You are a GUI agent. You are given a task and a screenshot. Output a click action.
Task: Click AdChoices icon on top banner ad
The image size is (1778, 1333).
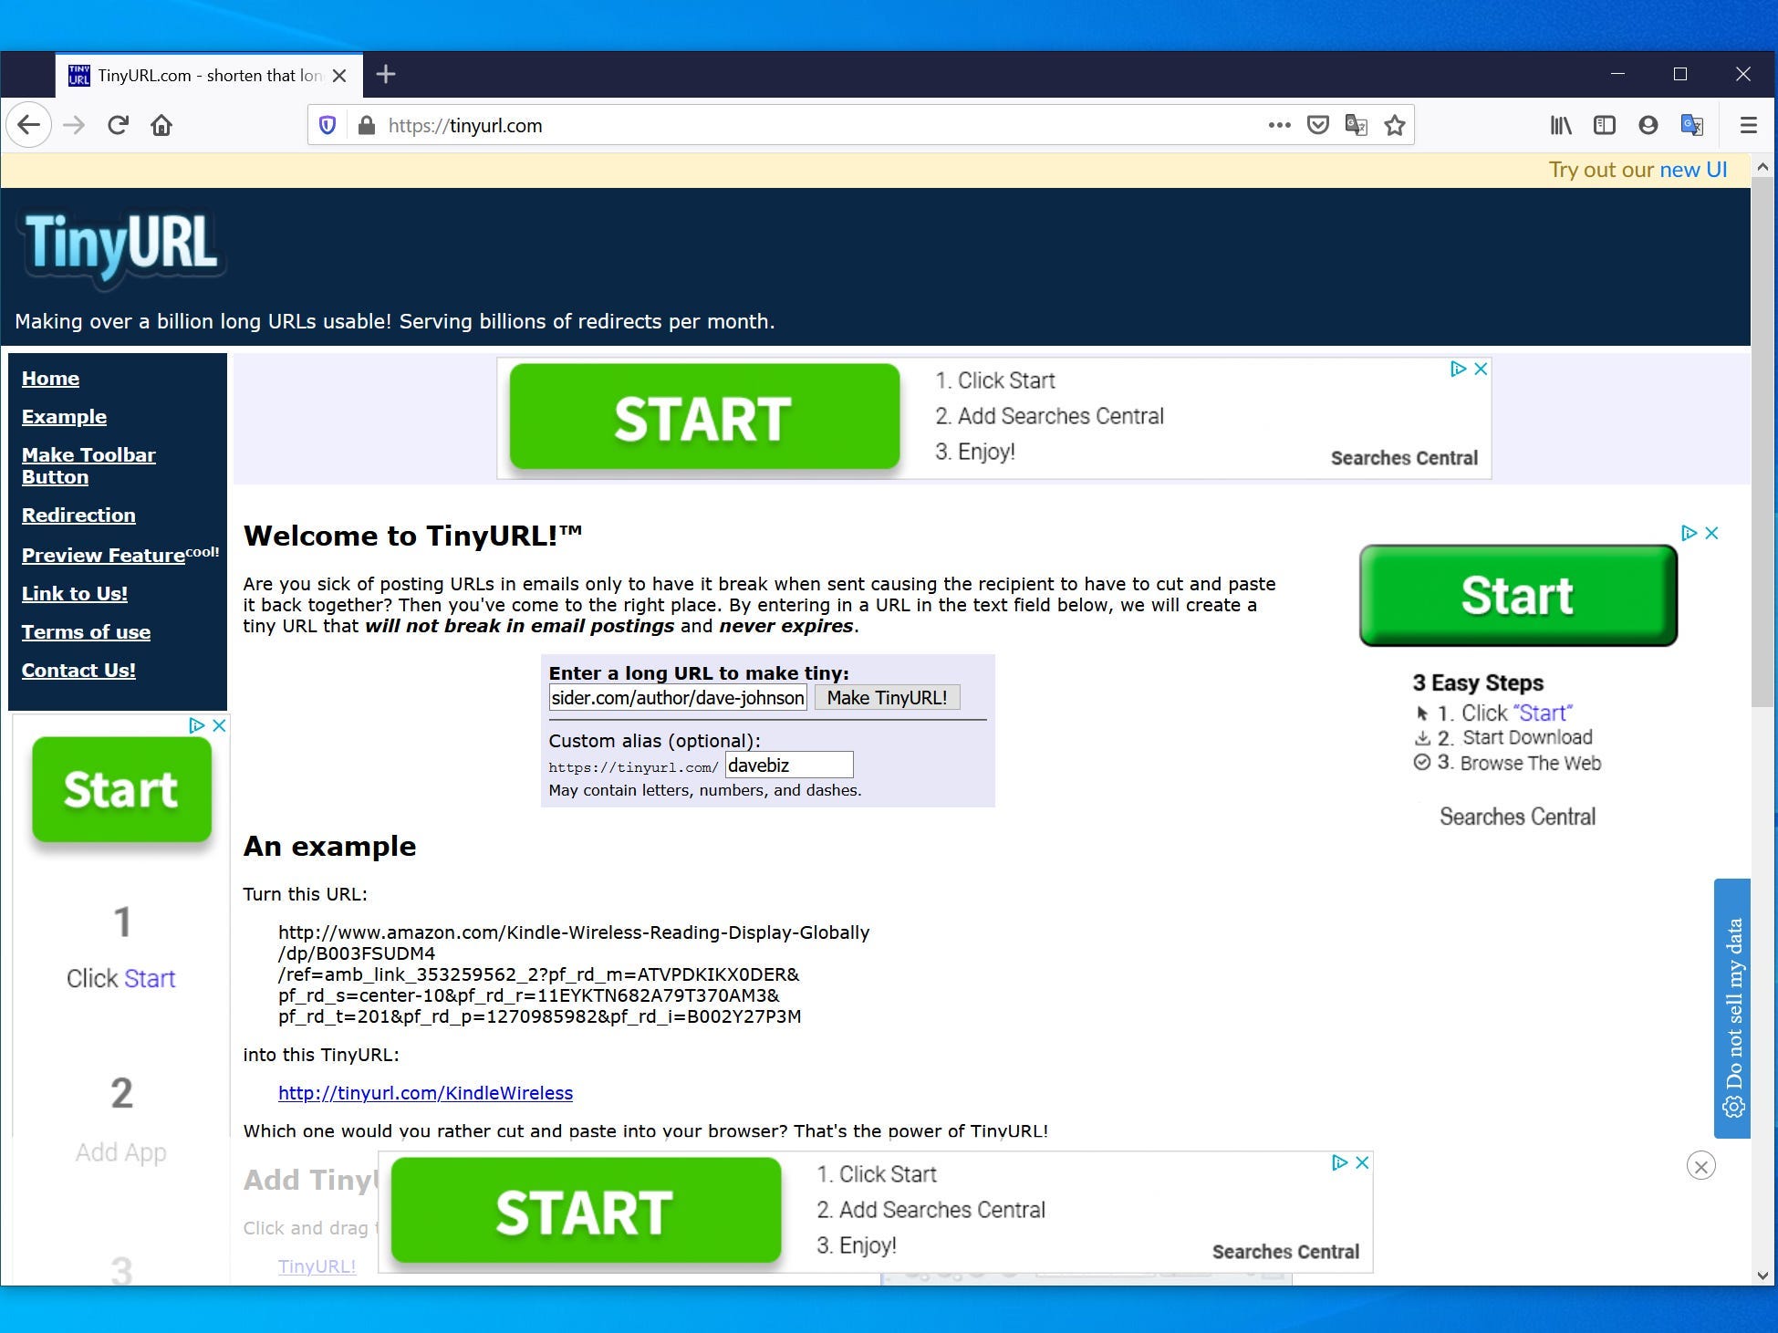click(x=1458, y=369)
